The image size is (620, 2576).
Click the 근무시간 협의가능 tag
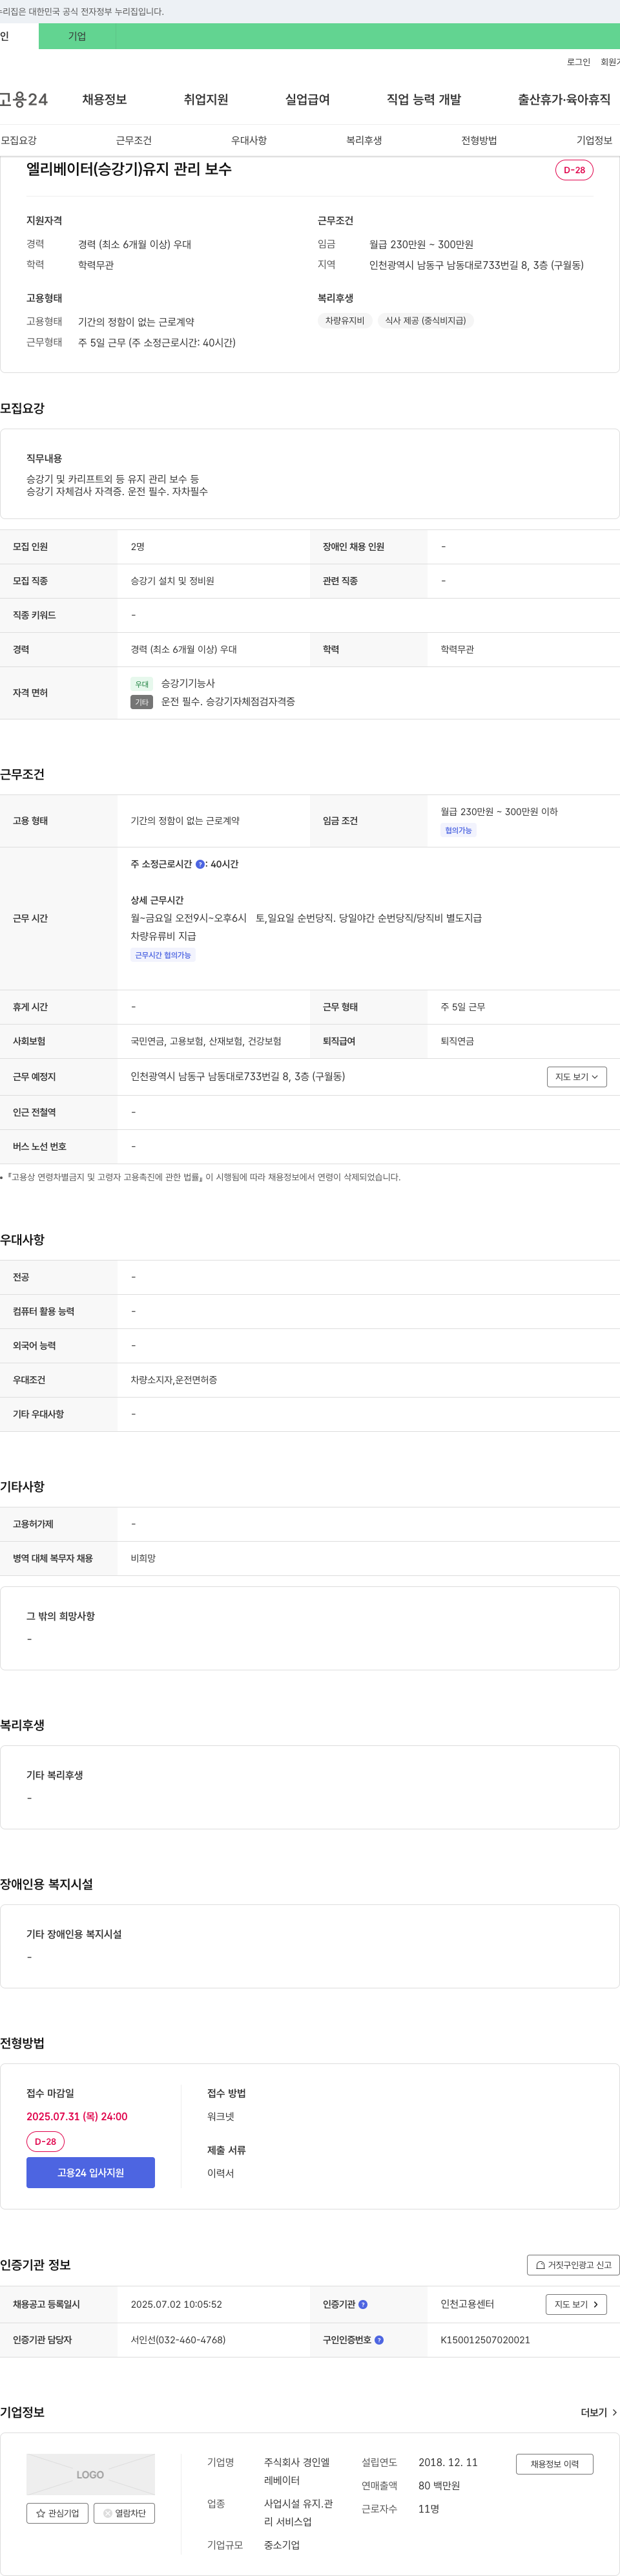163,955
